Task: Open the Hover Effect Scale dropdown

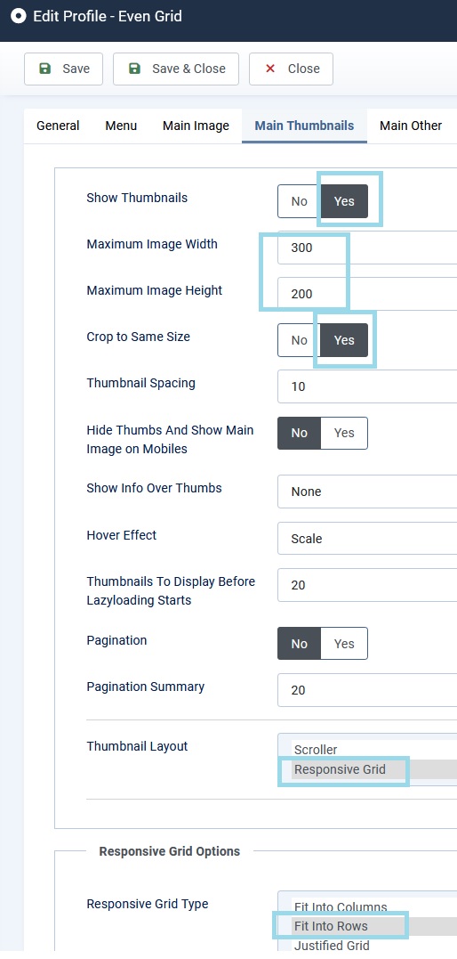Action: (x=367, y=538)
